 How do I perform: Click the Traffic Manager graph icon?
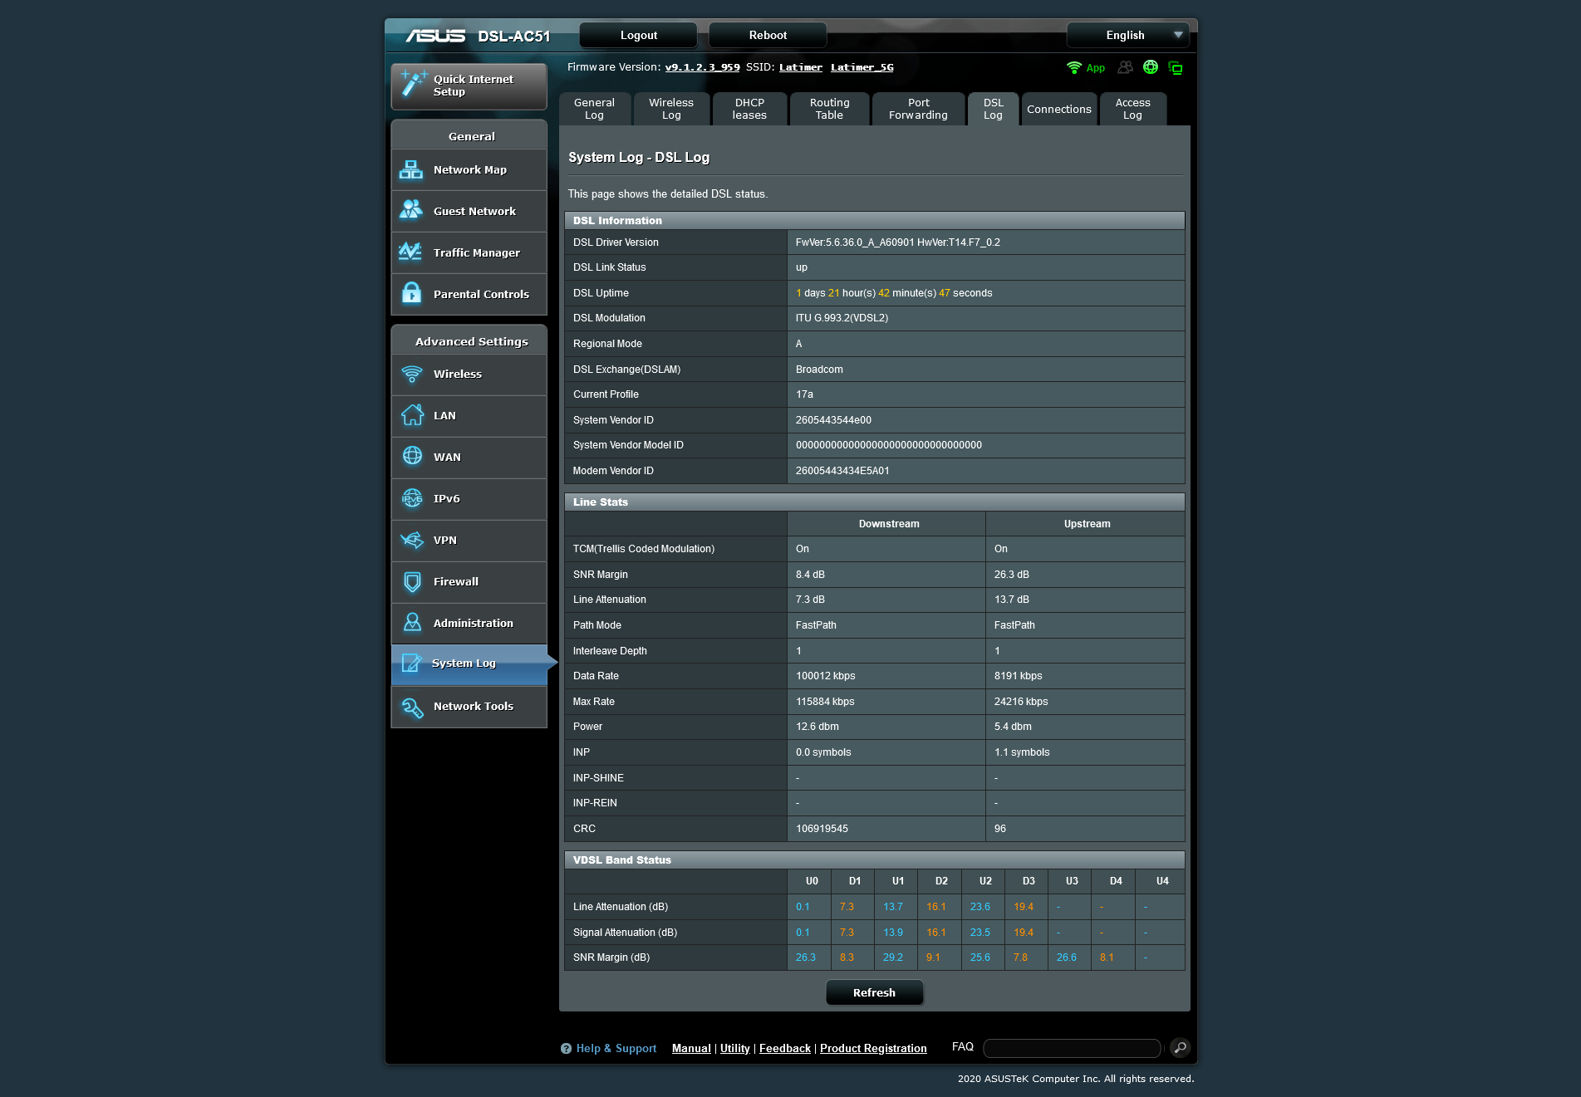tap(411, 252)
